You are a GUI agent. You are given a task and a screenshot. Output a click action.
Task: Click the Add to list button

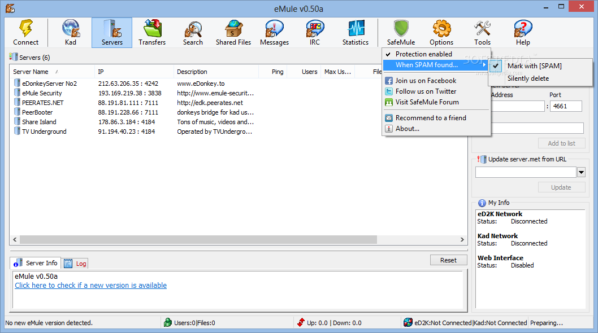561,143
